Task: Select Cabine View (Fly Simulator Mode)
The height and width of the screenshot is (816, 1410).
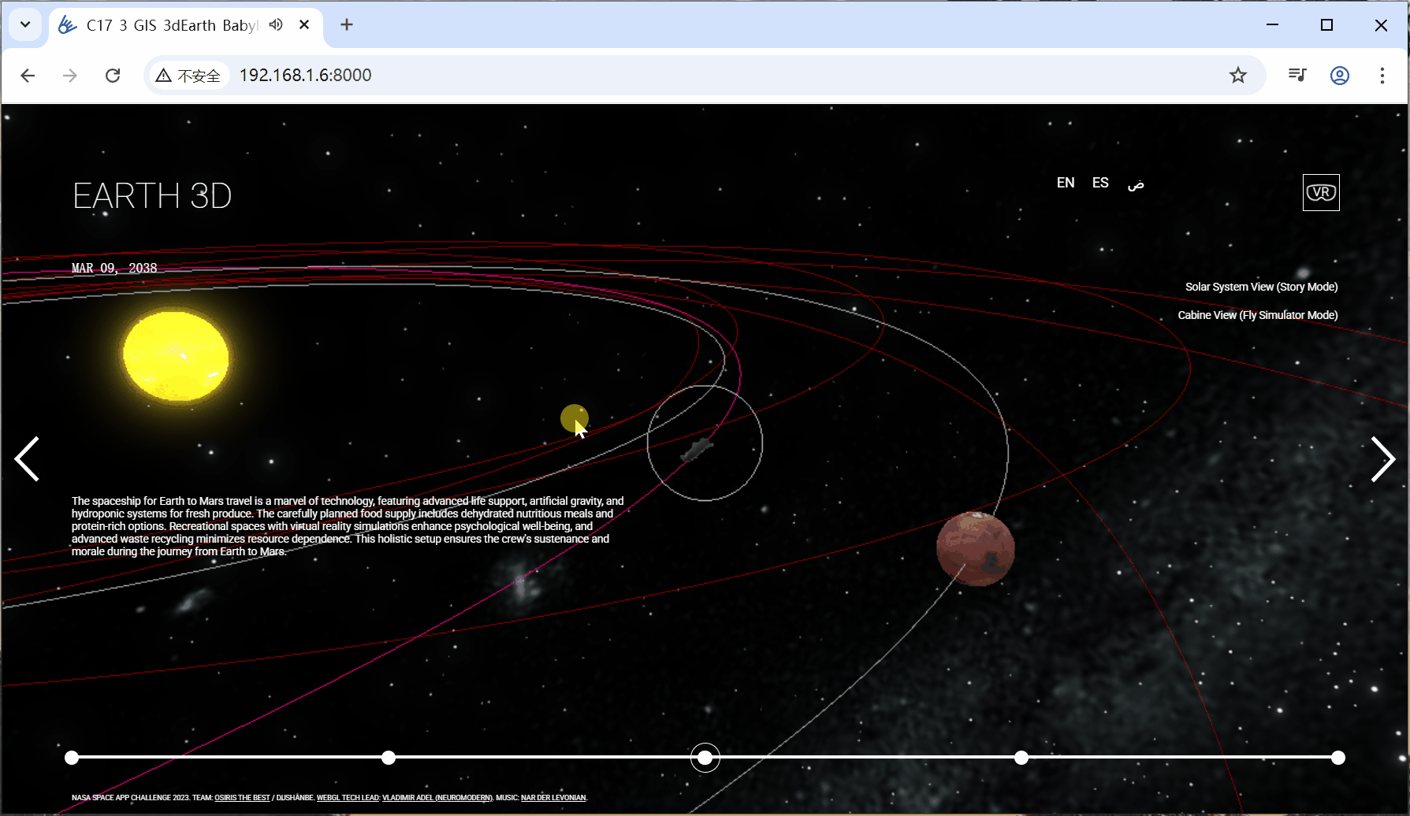Action: [x=1257, y=315]
